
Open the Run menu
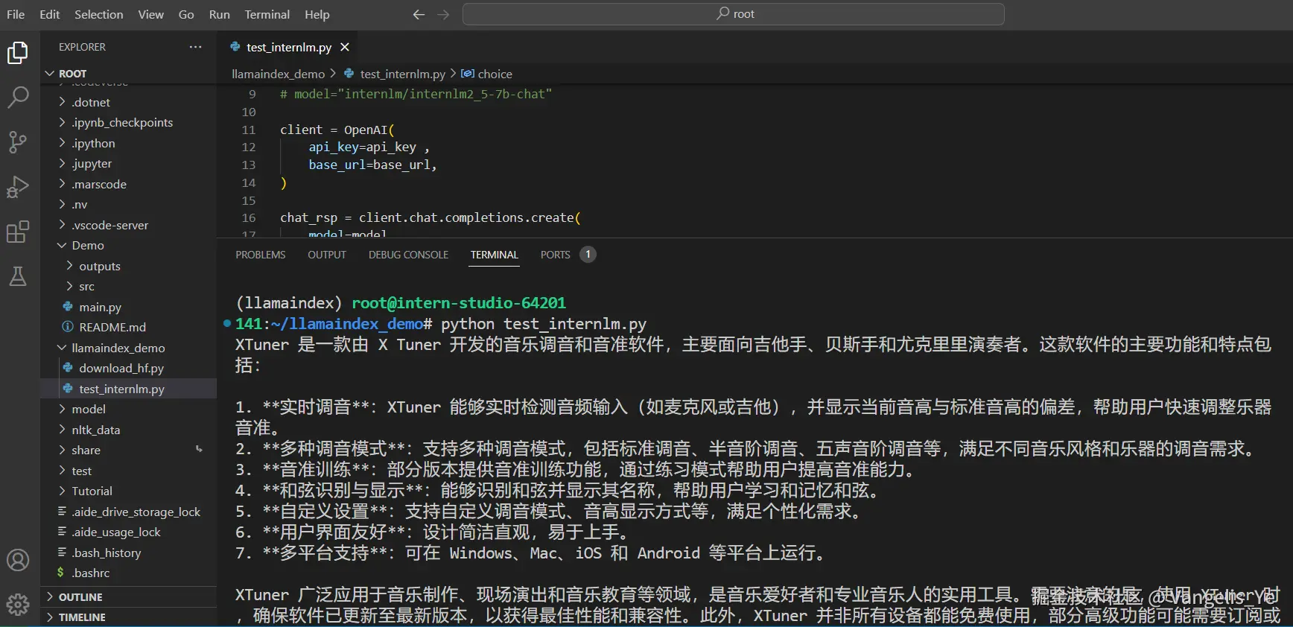point(219,14)
